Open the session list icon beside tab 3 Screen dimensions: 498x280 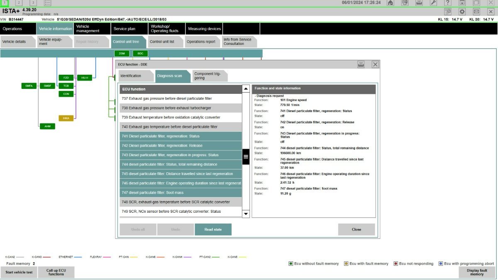point(47,3)
